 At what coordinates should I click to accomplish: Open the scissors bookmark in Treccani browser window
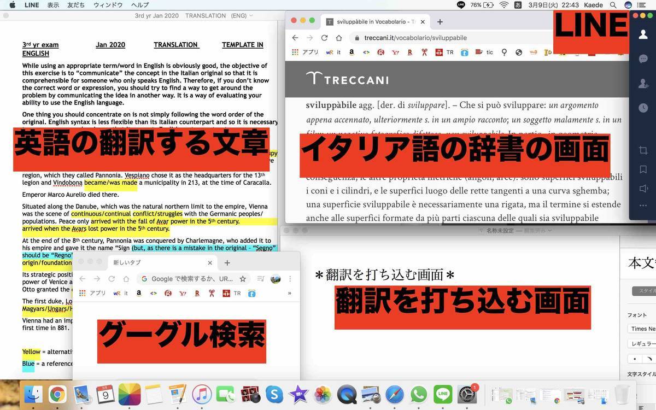(424, 52)
